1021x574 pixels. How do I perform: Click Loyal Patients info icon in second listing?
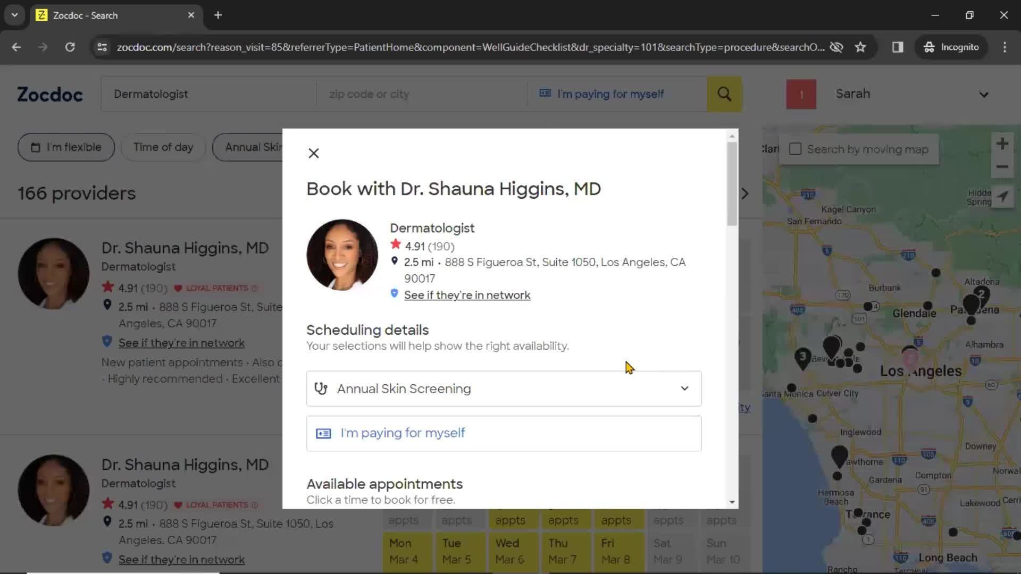click(255, 505)
